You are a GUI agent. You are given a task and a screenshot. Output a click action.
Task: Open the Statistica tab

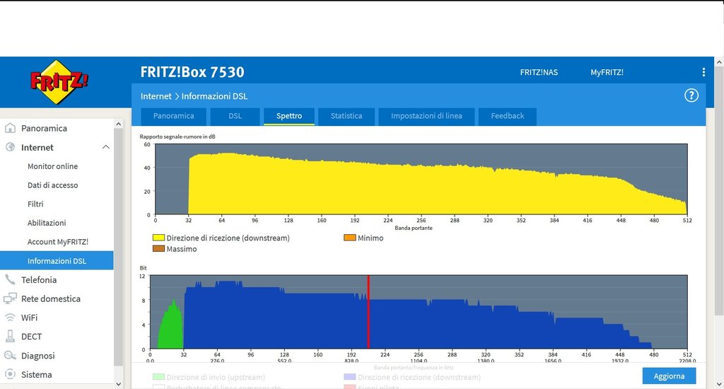coord(346,116)
